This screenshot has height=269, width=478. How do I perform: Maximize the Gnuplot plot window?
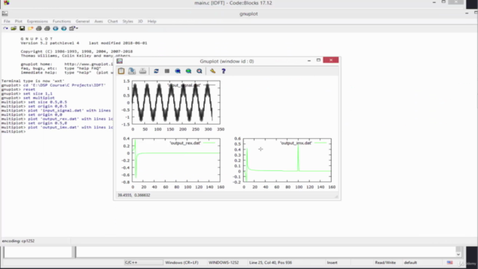[319, 60]
